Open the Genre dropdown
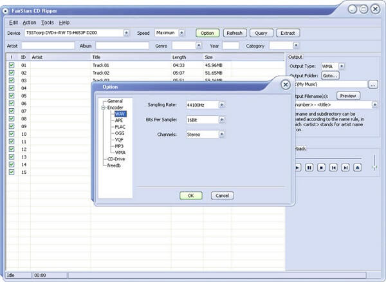The height and width of the screenshot is (282, 386). click(x=199, y=46)
